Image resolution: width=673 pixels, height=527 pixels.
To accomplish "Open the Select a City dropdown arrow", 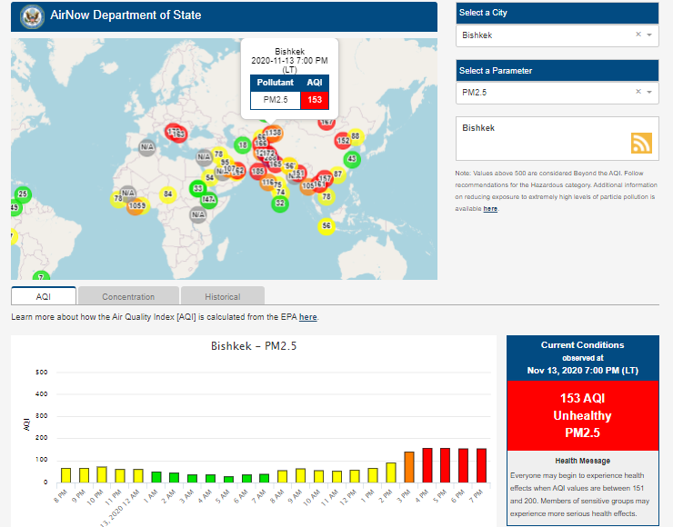I will tap(649, 35).
